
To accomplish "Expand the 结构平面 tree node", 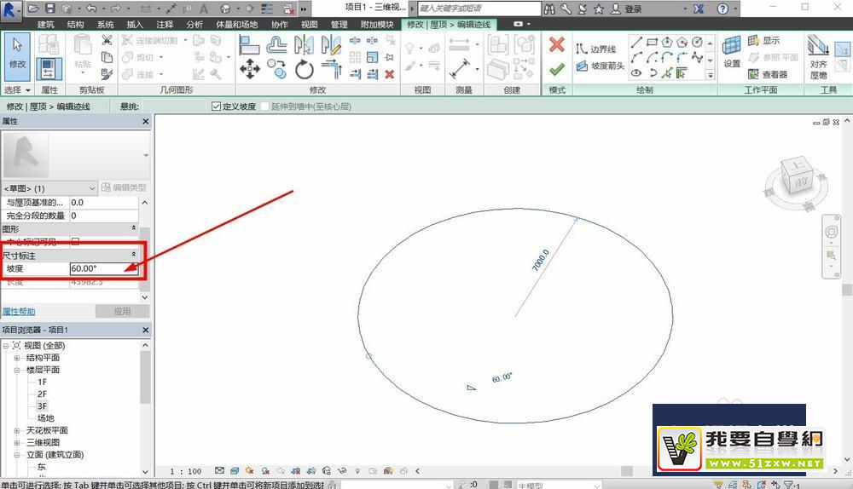I will pyautogui.click(x=16, y=358).
